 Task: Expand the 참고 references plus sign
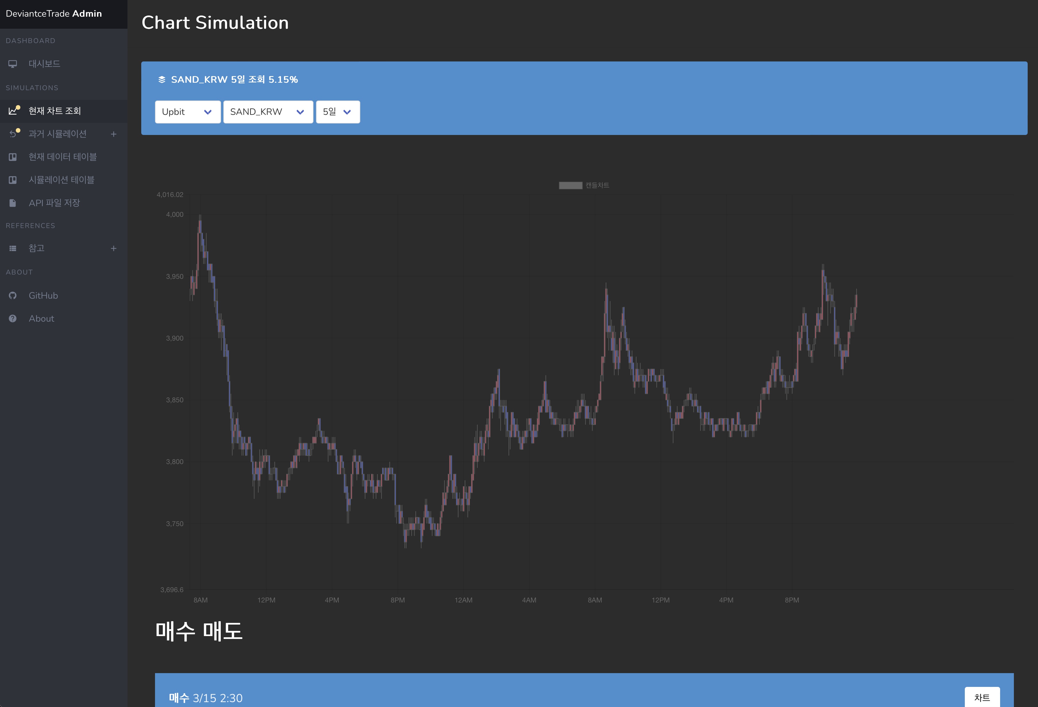coord(113,248)
